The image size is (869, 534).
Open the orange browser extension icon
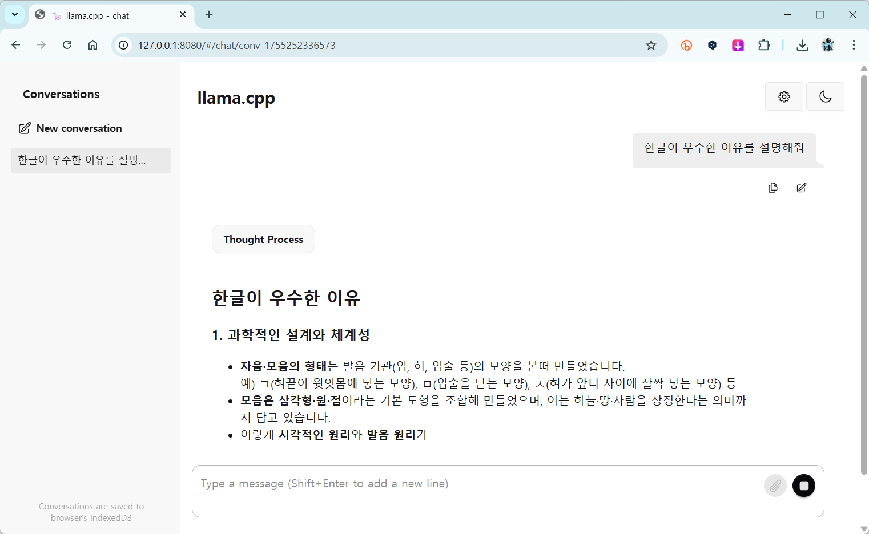[x=686, y=45]
